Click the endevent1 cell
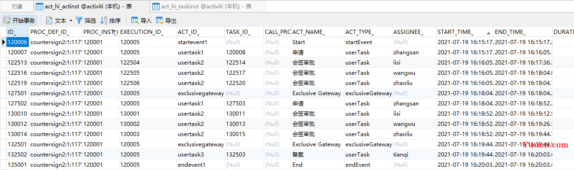The image size is (574, 170). click(x=200, y=164)
